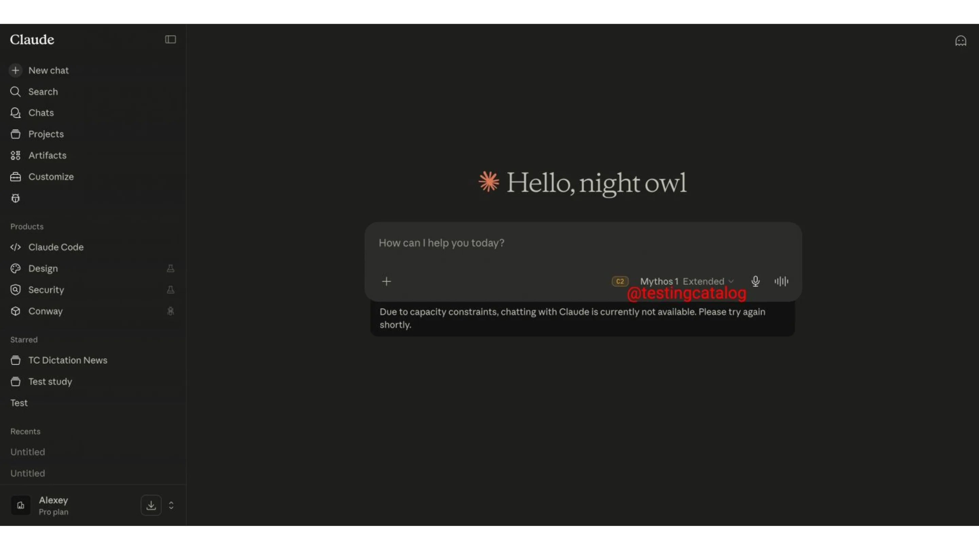This screenshot has height=550, width=979.
Task: Click the Recents section header
Action: coord(25,432)
